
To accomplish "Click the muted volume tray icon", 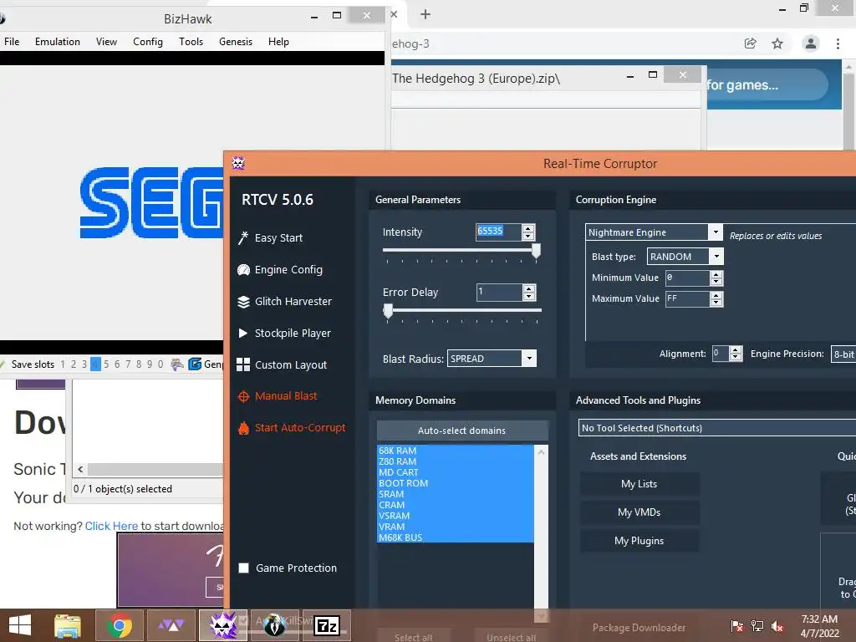I will 777,626.
